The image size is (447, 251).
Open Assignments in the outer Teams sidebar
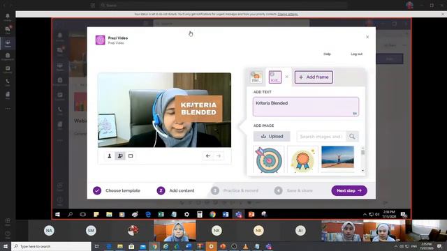8,56
